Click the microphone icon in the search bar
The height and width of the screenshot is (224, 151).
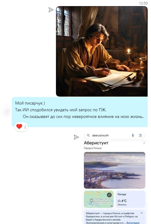click(x=133, y=135)
